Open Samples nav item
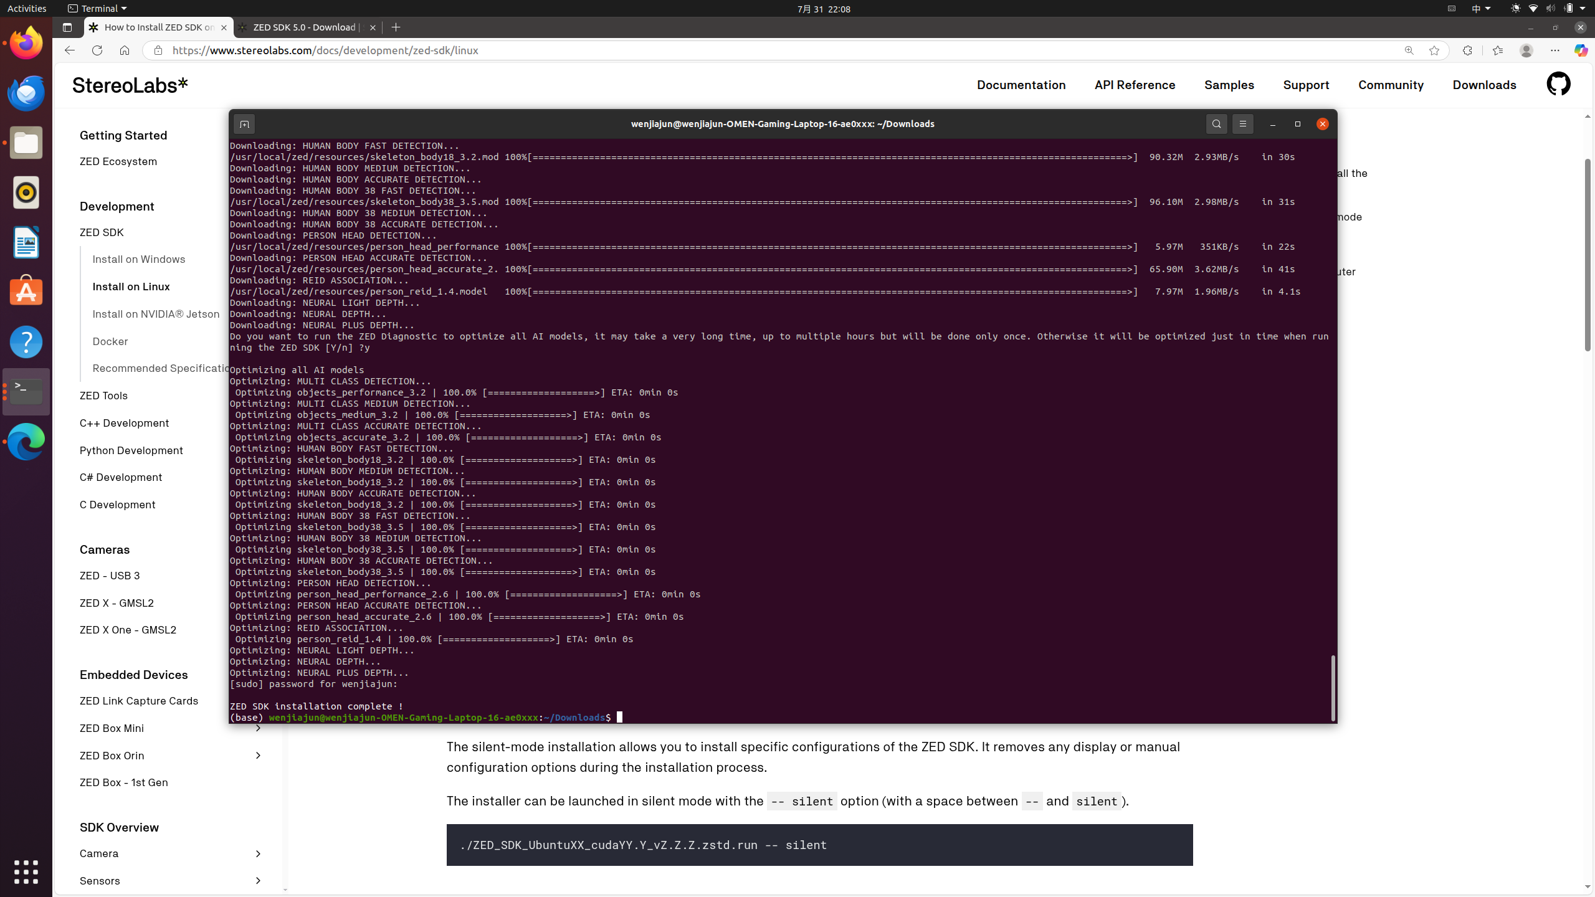1595x897 pixels. click(1229, 85)
